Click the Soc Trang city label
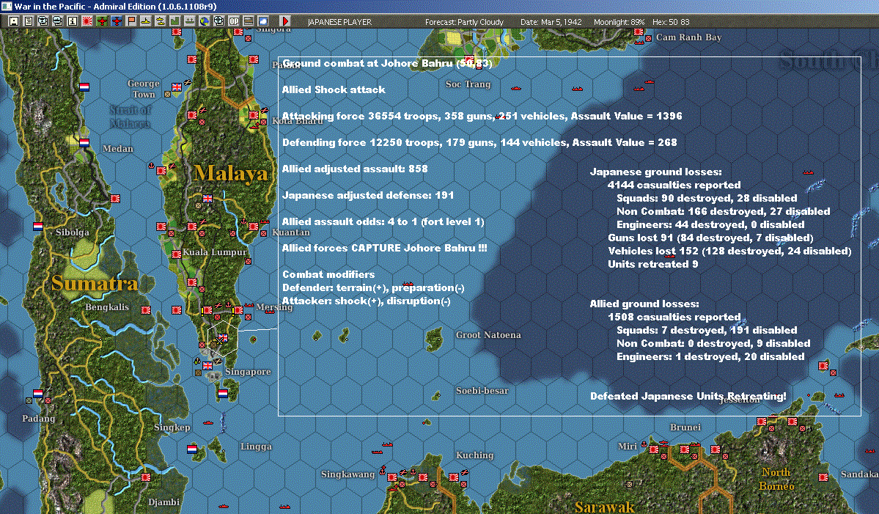 [x=468, y=84]
